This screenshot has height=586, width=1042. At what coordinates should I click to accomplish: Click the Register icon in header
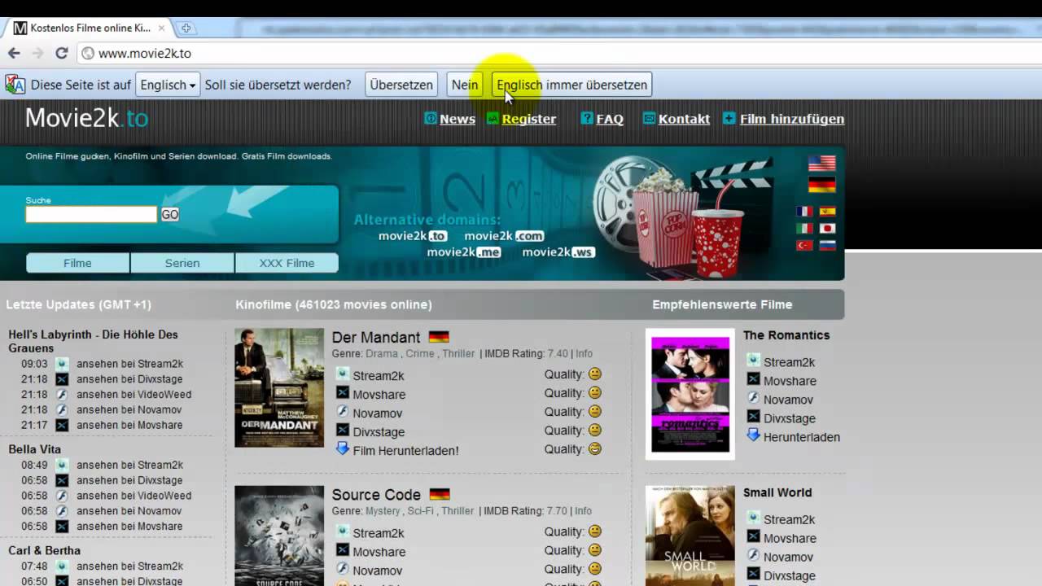493,118
